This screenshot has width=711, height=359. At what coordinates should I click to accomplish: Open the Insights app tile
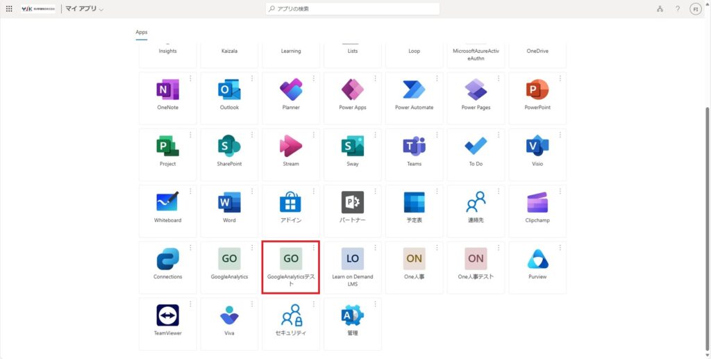pos(168,56)
